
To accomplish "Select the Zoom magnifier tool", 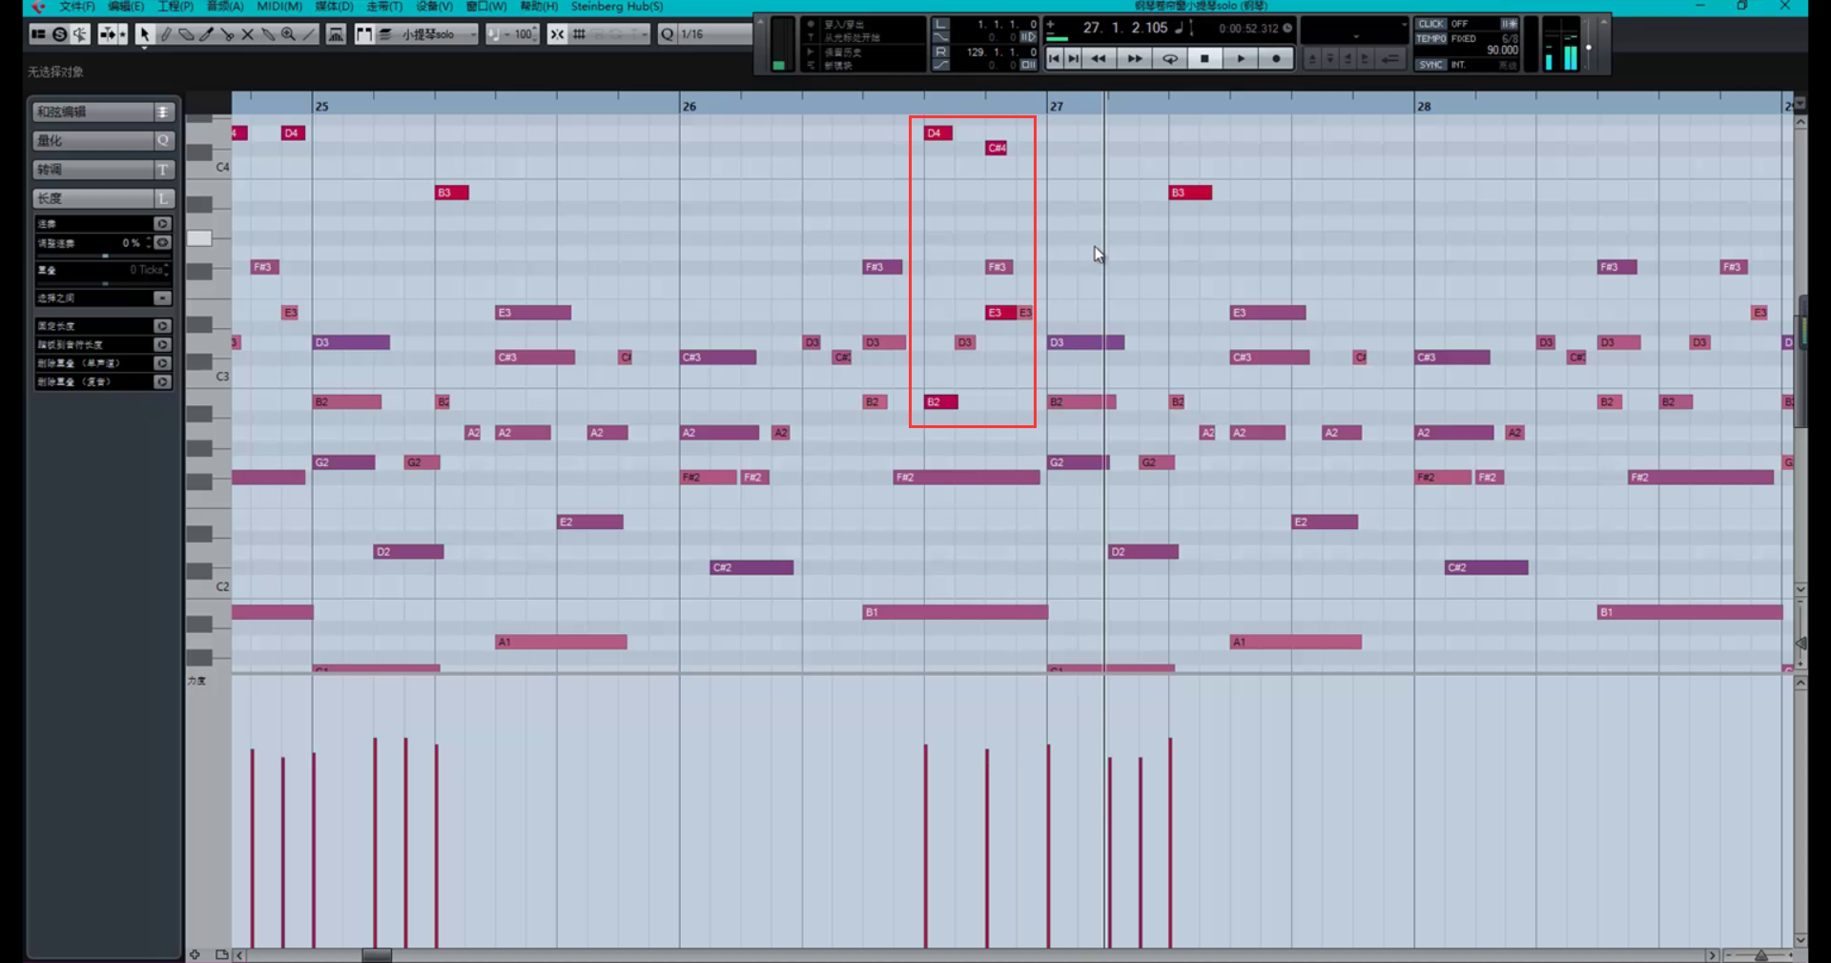I will [x=288, y=34].
